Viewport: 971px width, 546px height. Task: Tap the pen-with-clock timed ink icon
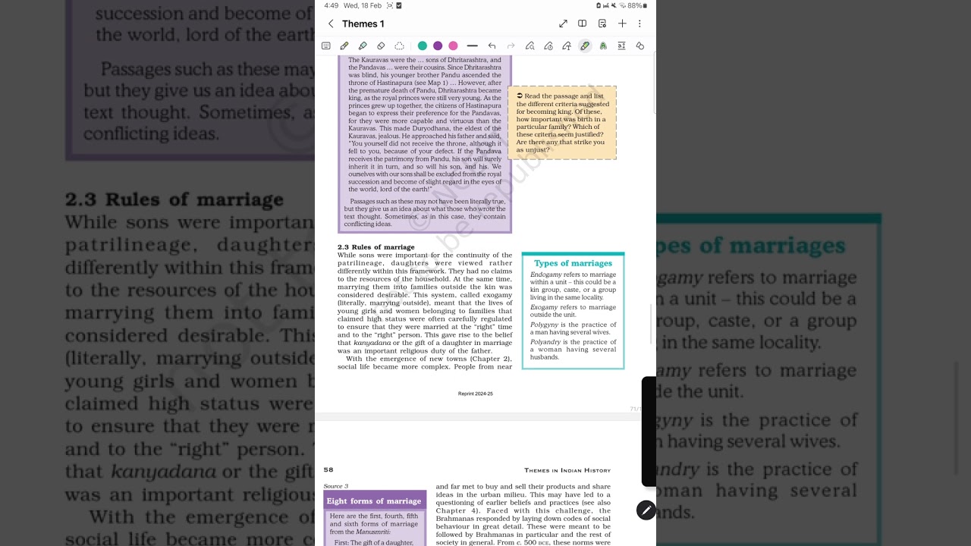[x=548, y=46]
